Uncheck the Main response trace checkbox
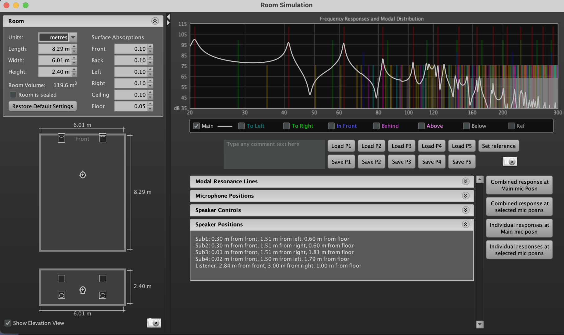This screenshot has width=564, height=335. point(196,126)
